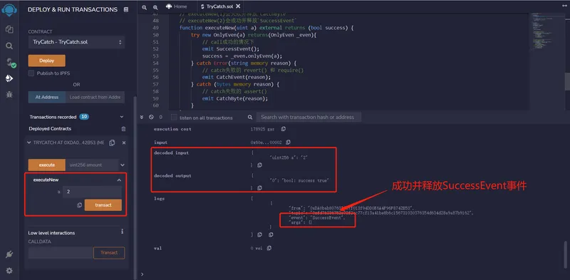
Task: Click the editor vertical scrollbar thumb
Action: (x=566, y=81)
